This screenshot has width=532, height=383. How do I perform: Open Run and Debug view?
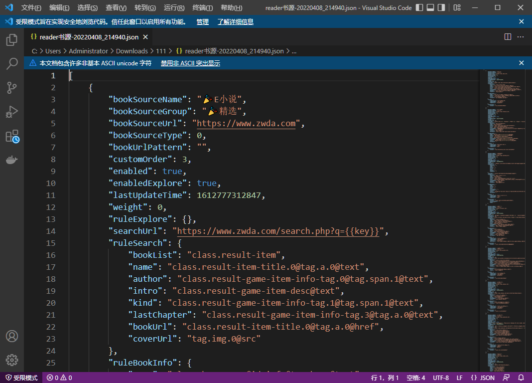pos(12,112)
